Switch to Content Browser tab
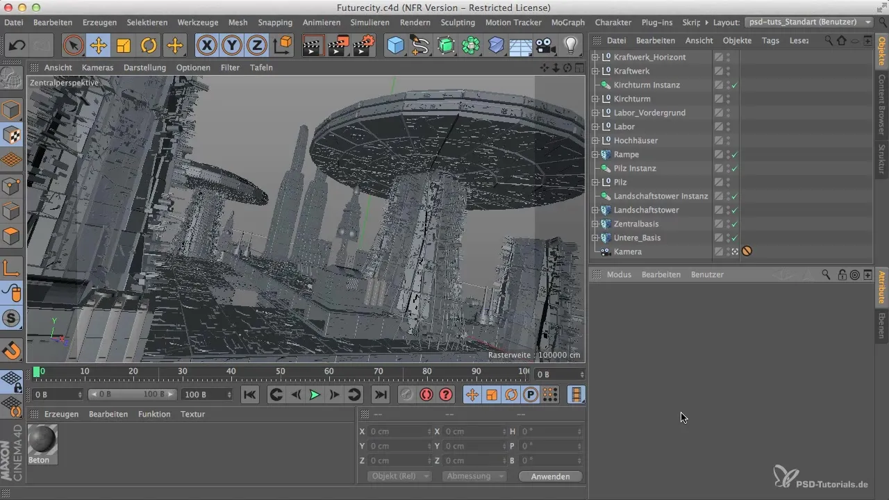 point(881,105)
